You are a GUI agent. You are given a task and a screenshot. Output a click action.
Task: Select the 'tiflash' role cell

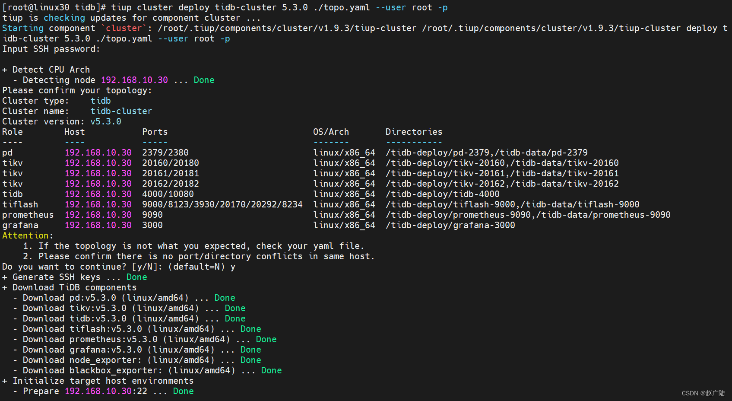tap(20, 204)
